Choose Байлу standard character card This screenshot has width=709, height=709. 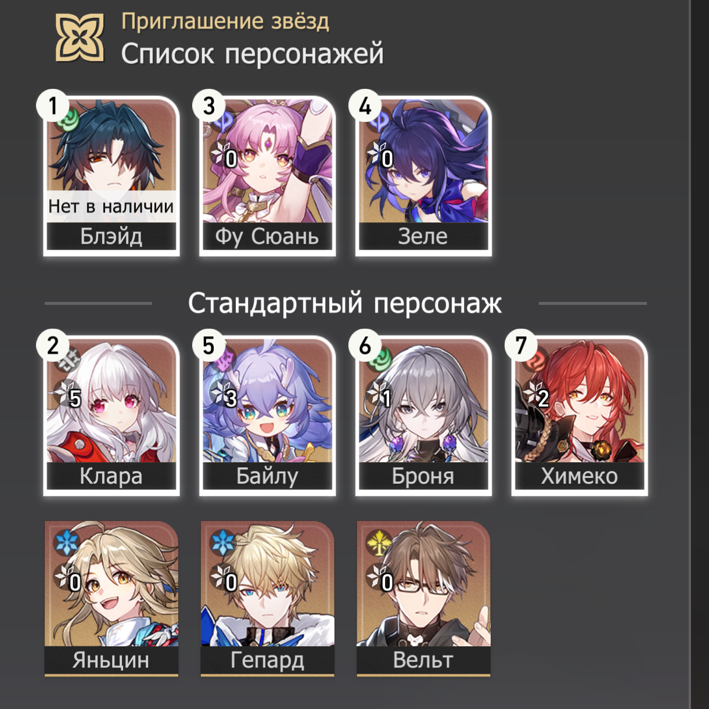(268, 416)
